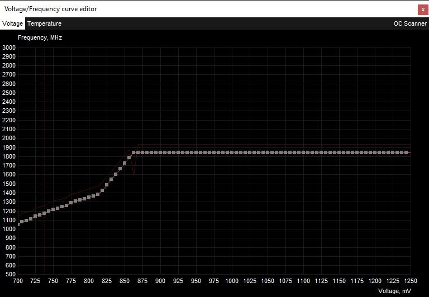
Task: Pick the curve point at 800 mV
Action: pyautogui.click(x=89, y=197)
